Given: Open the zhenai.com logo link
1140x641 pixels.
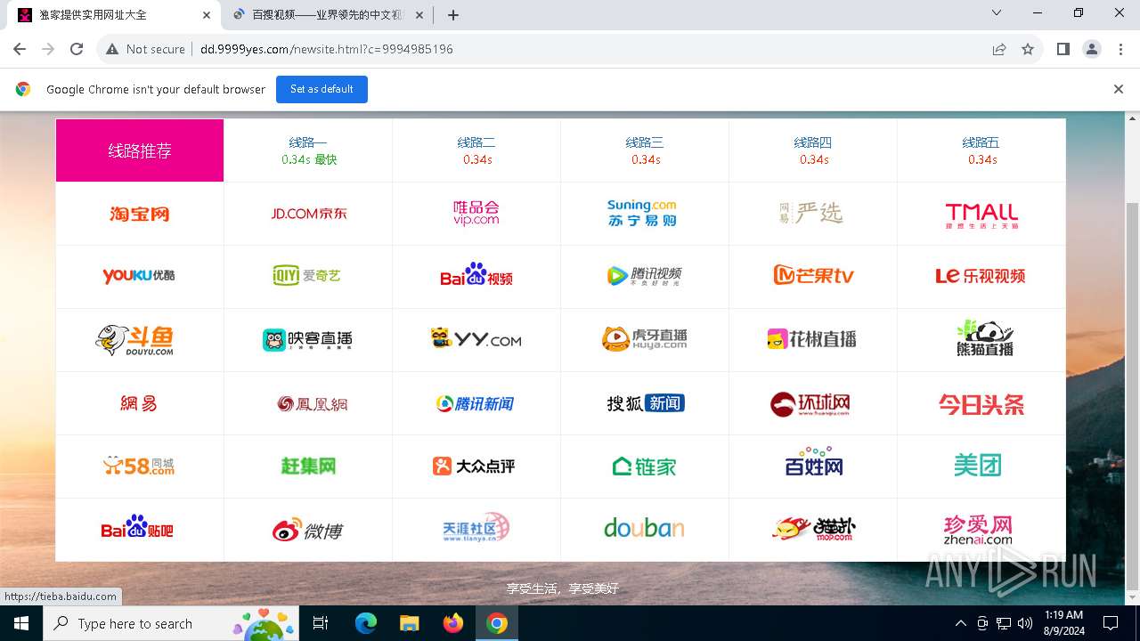Looking at the screenshot, I should [978, 530].
